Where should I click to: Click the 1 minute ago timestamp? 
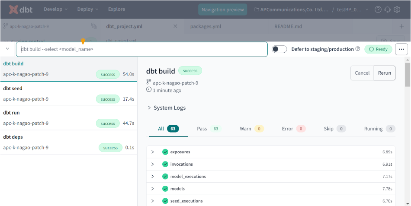click(167, 91)
